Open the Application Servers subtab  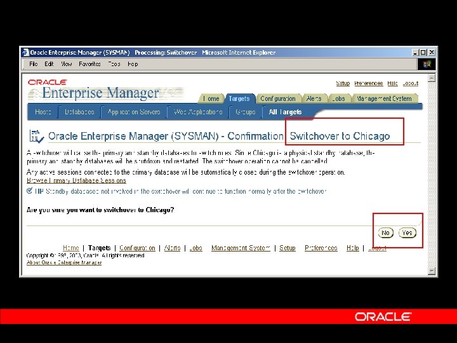point(134,112)
